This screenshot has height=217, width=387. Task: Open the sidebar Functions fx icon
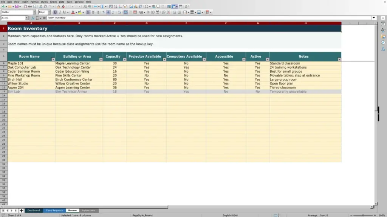click(383, 49)
